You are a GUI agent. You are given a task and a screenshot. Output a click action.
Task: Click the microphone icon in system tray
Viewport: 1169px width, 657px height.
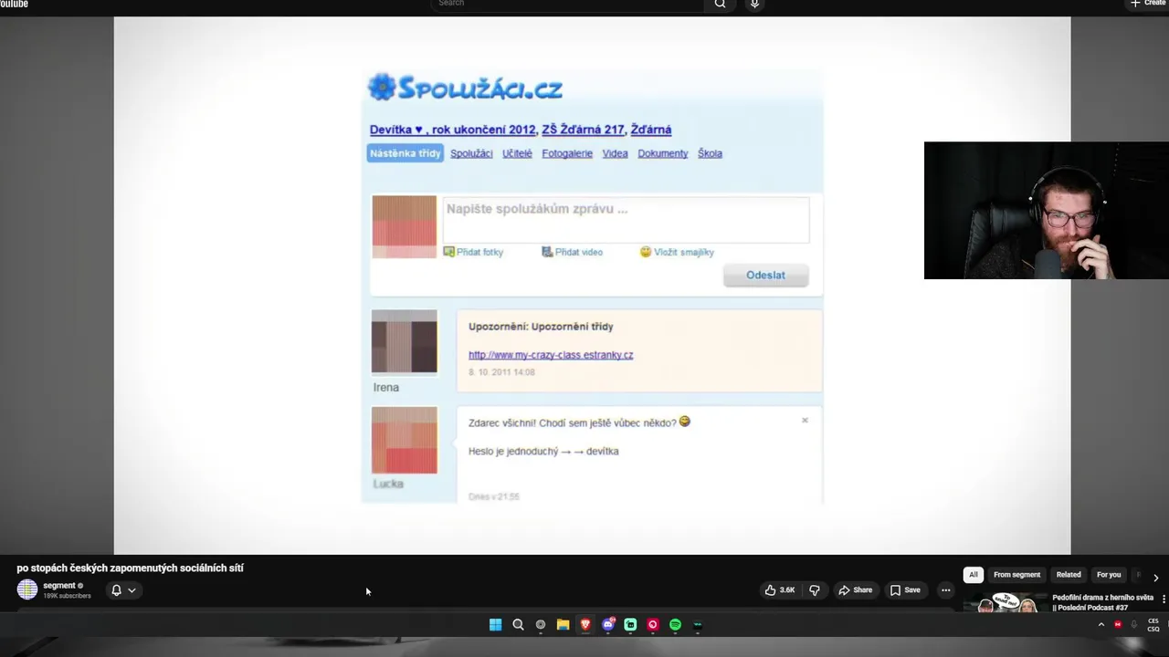click(x=1134, y=625)
